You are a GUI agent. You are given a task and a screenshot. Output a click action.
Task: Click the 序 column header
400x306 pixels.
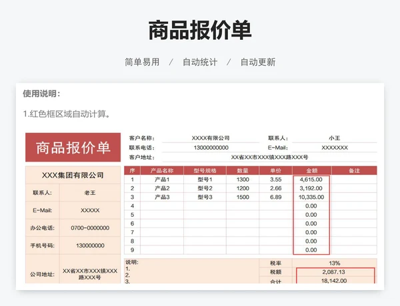[x=132, y=170]
